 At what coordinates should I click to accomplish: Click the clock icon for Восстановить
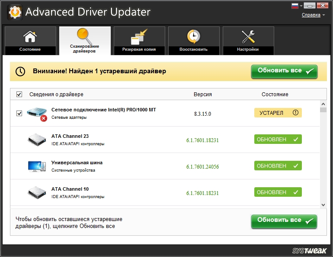click(x=193, y=37)
